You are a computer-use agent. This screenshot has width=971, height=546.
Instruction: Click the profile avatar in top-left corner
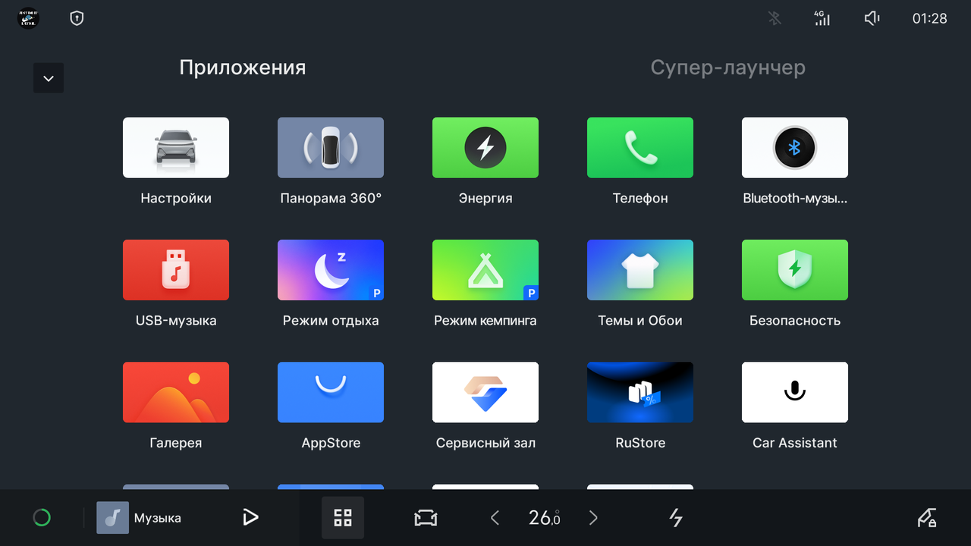28,18
